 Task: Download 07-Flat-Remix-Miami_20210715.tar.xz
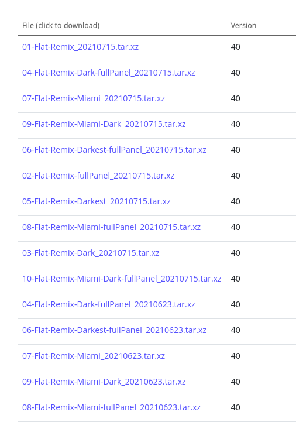click(x=94, y=98)
